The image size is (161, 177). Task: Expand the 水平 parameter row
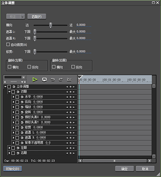point(13,97)
